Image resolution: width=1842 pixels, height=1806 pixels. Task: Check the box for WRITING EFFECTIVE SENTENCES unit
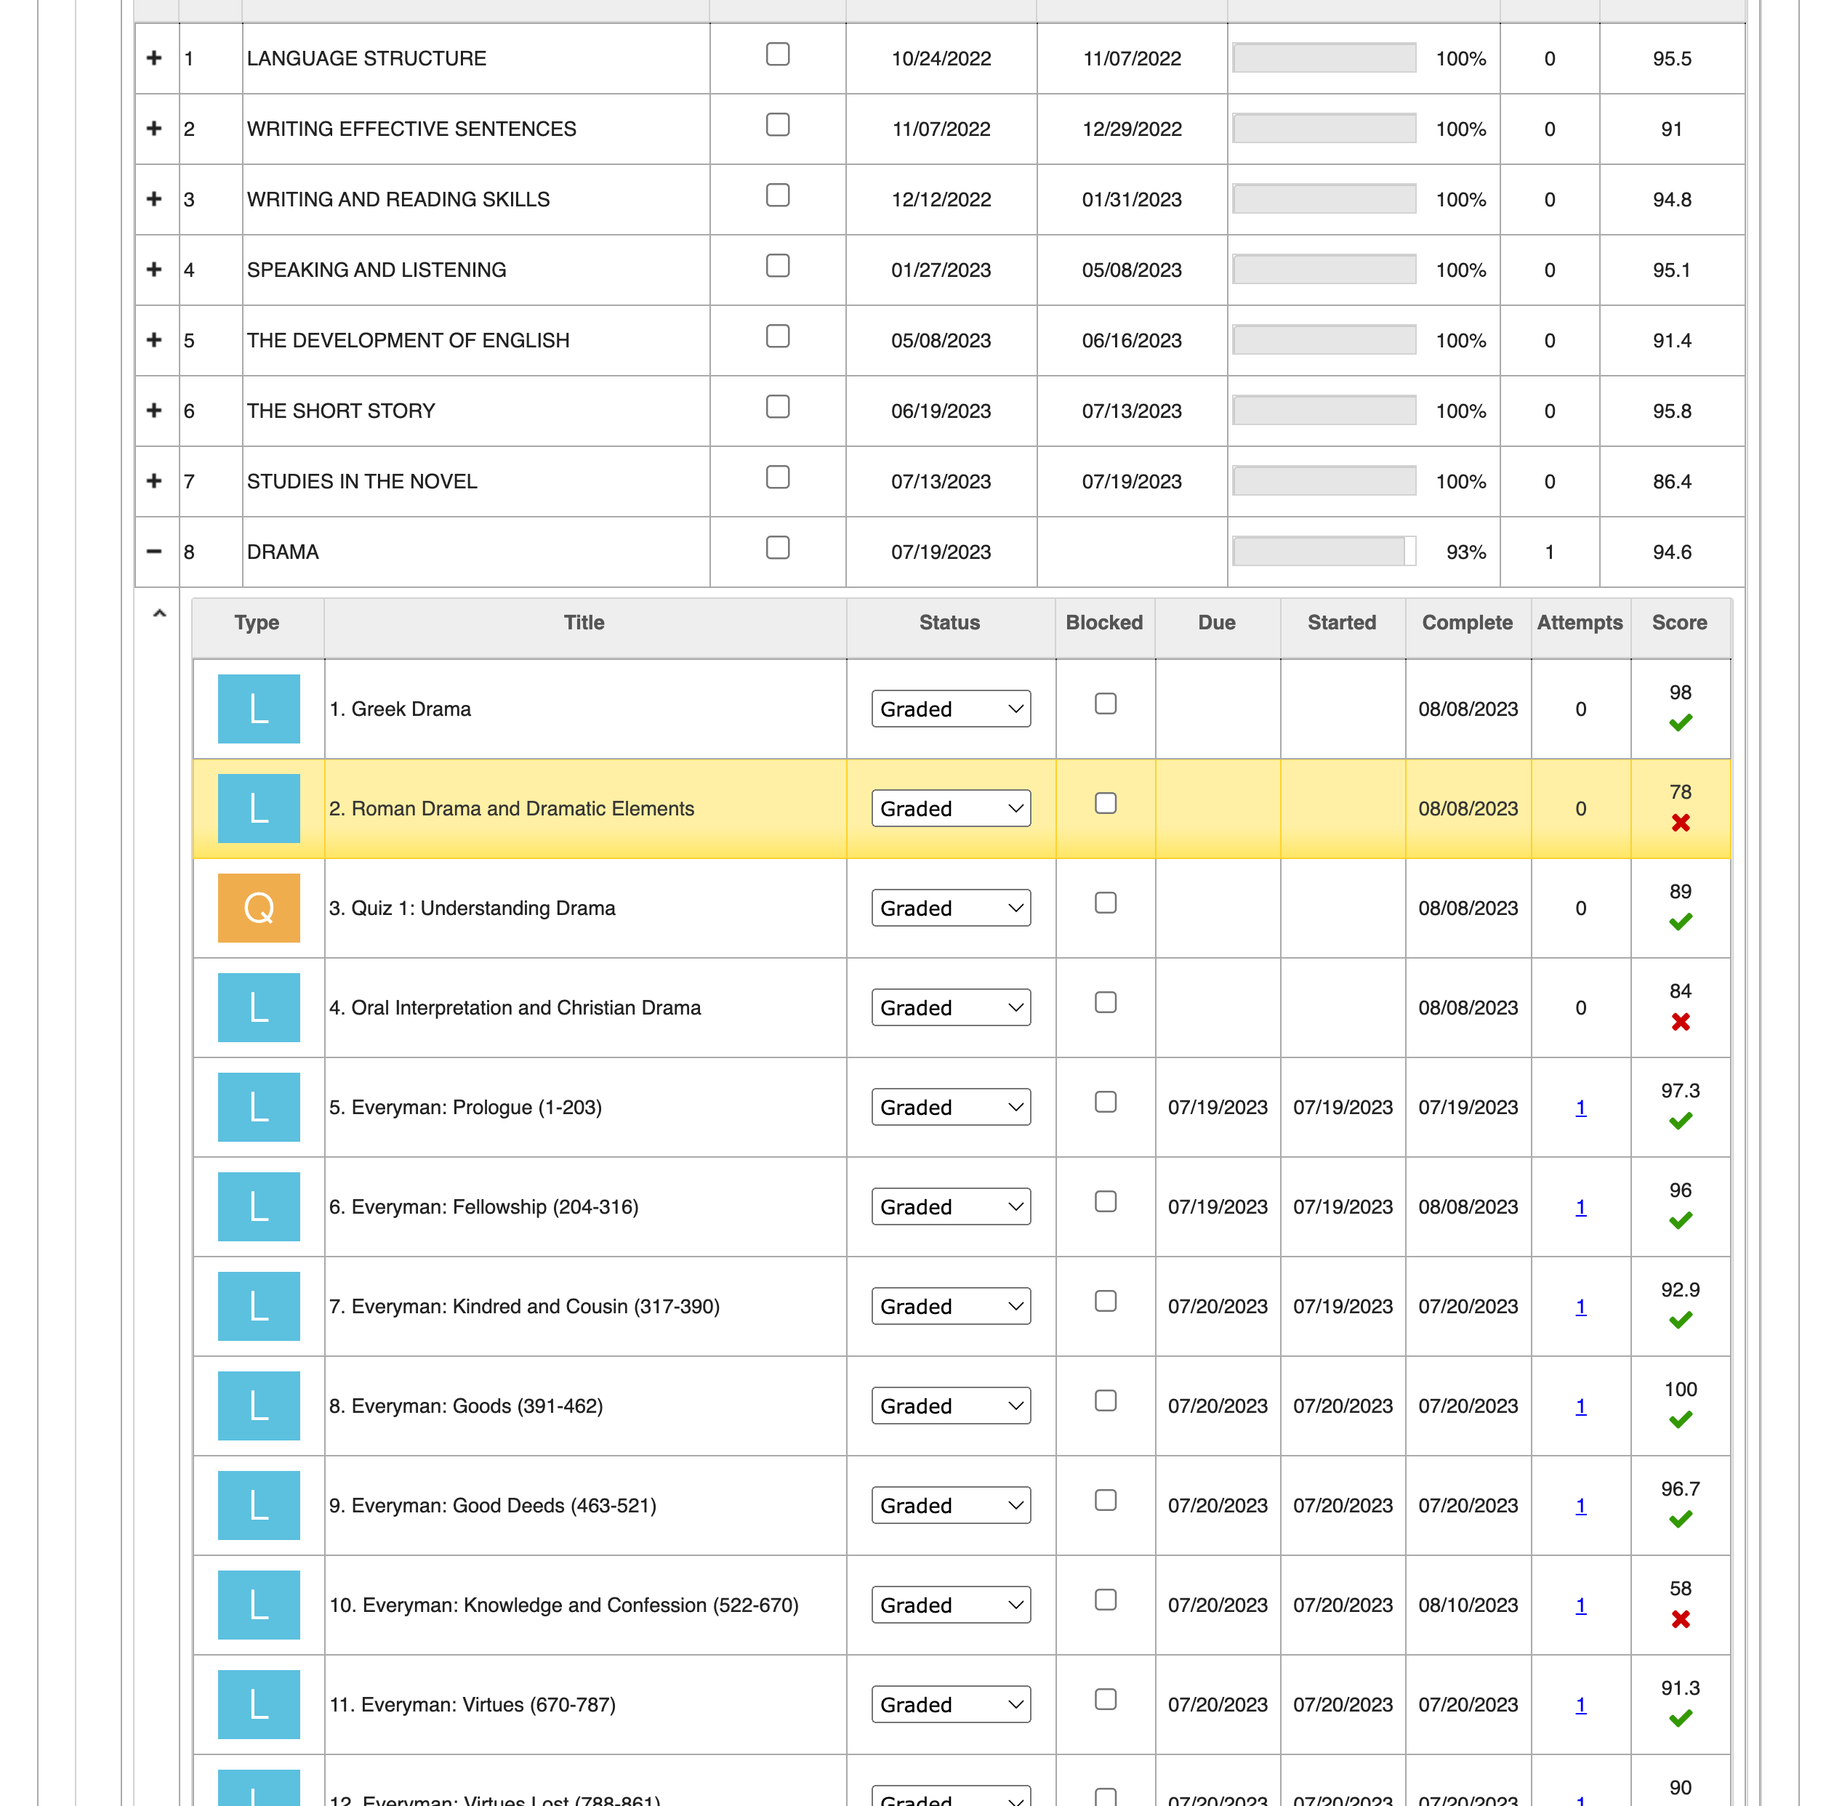point(778,124)
